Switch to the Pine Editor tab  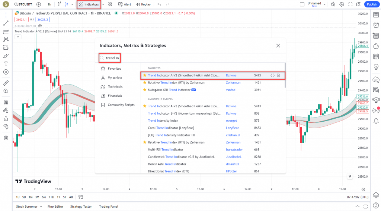point(55,207)
